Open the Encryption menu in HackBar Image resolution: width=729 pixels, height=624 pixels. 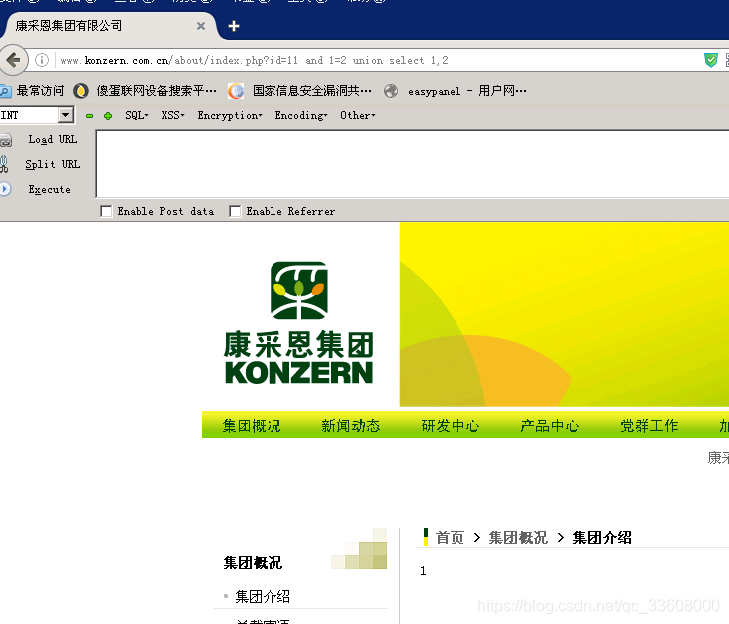click(230, 115)
